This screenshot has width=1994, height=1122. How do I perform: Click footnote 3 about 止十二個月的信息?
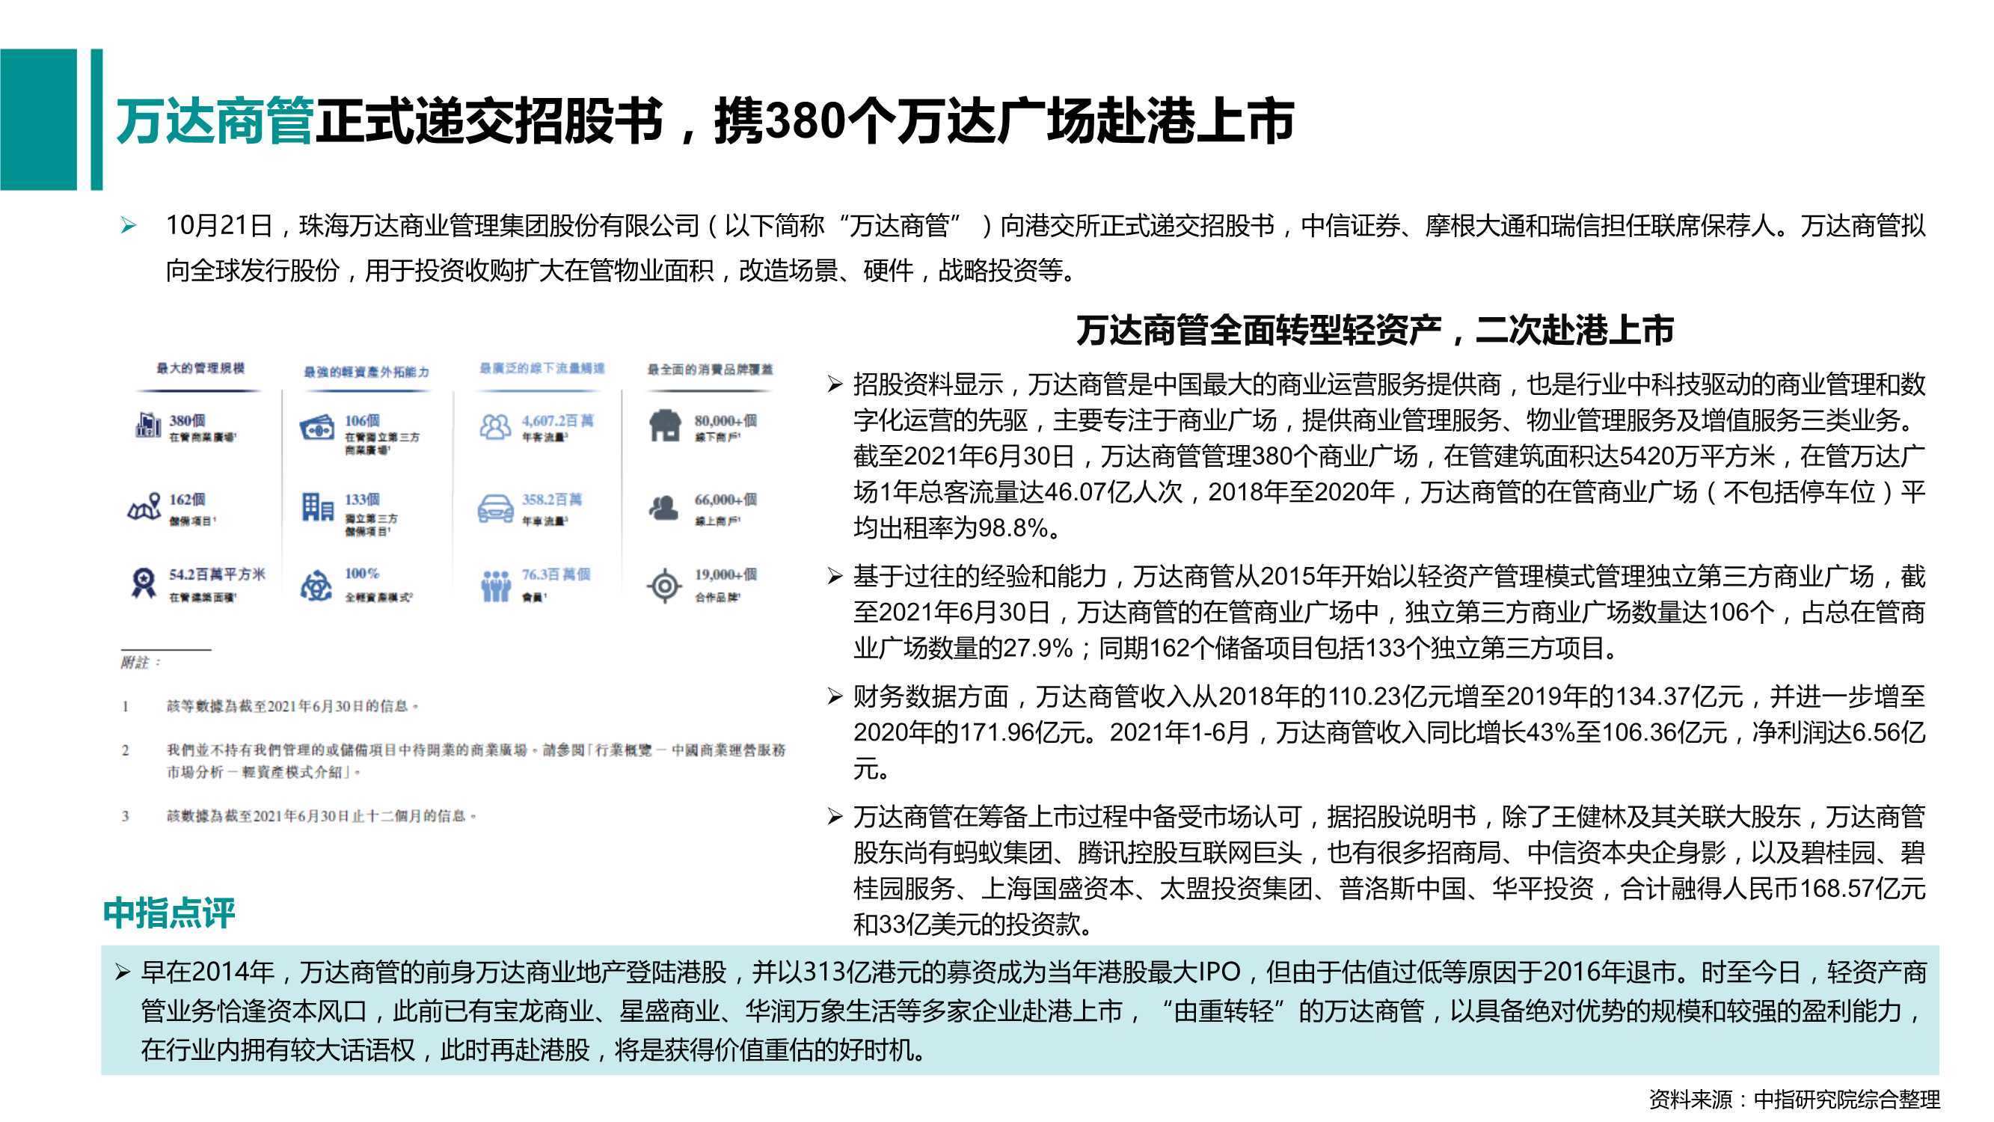pyautogui.click(x=300, y=815)
